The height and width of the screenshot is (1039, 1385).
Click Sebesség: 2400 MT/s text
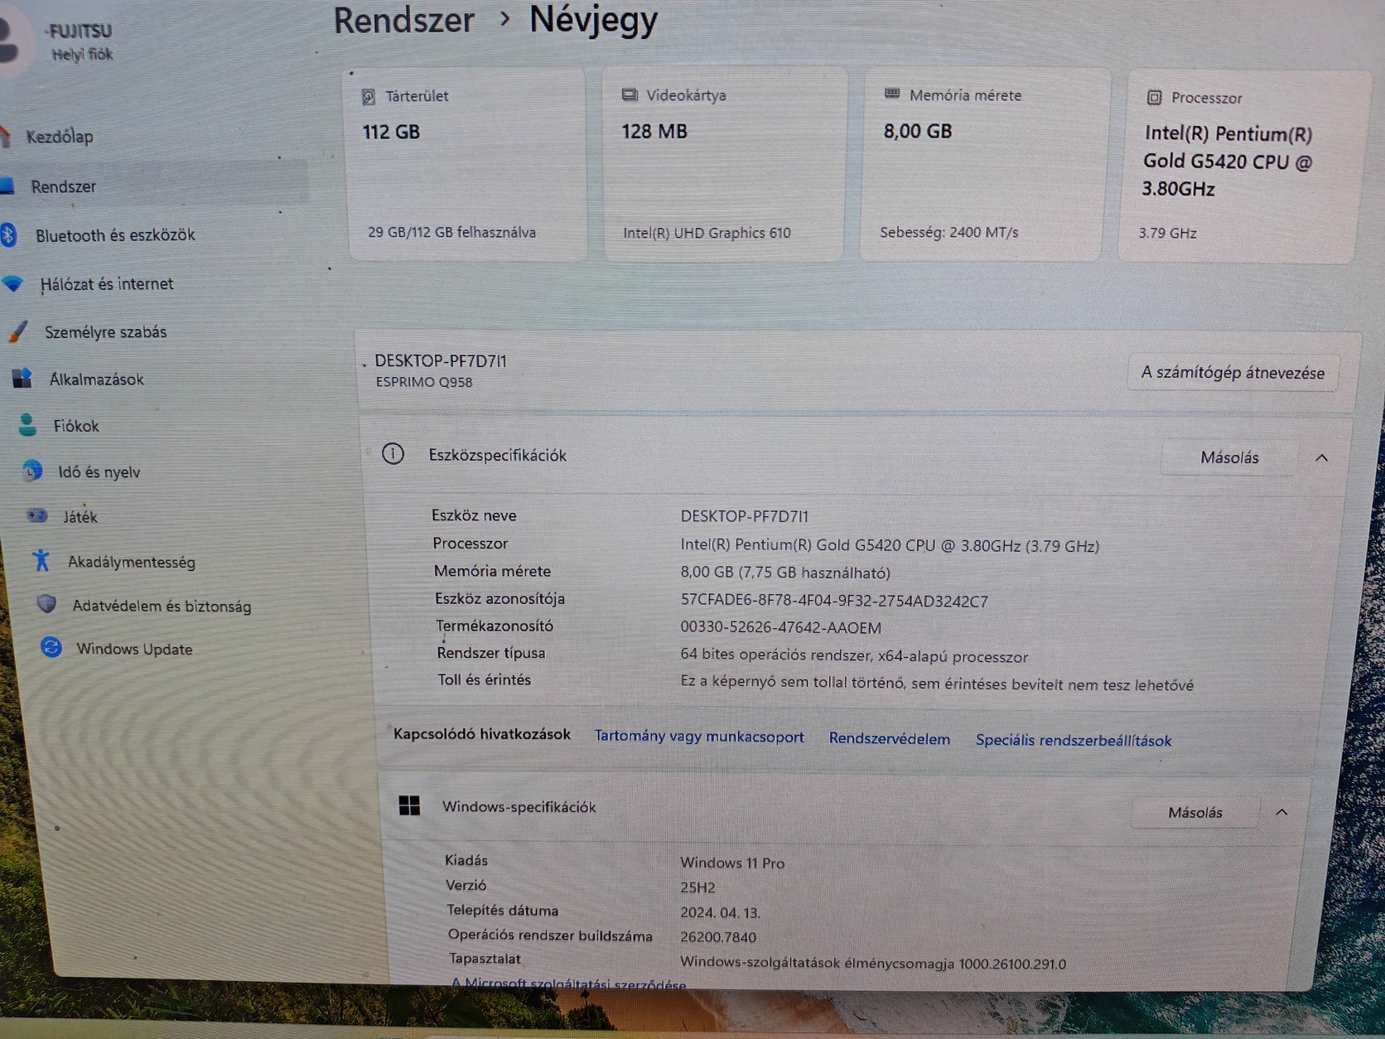pos(948,232)
